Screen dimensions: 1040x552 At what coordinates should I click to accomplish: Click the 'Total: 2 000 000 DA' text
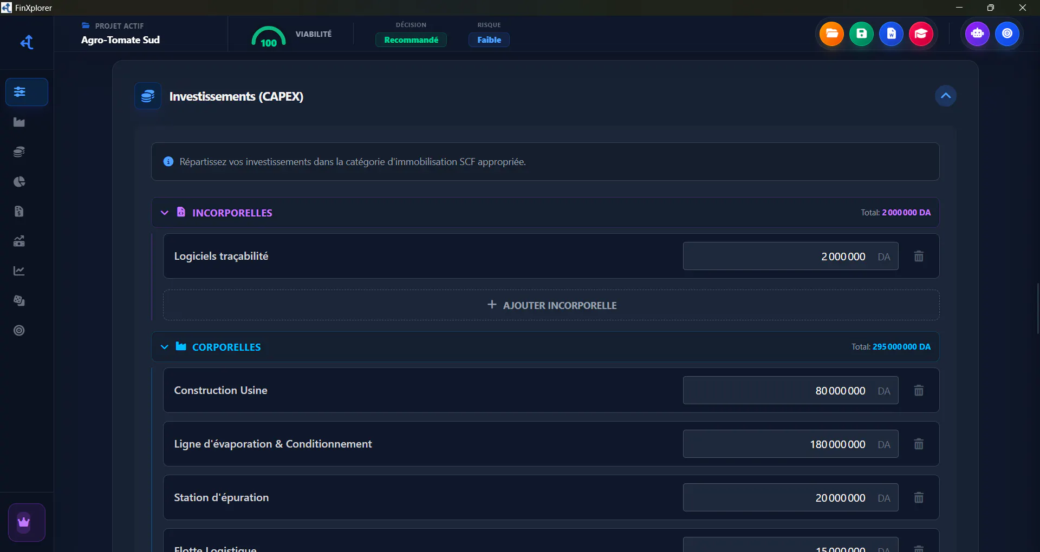click(896, 213)
